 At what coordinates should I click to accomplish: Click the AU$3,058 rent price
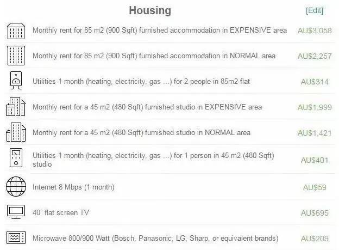pos(315,31)
